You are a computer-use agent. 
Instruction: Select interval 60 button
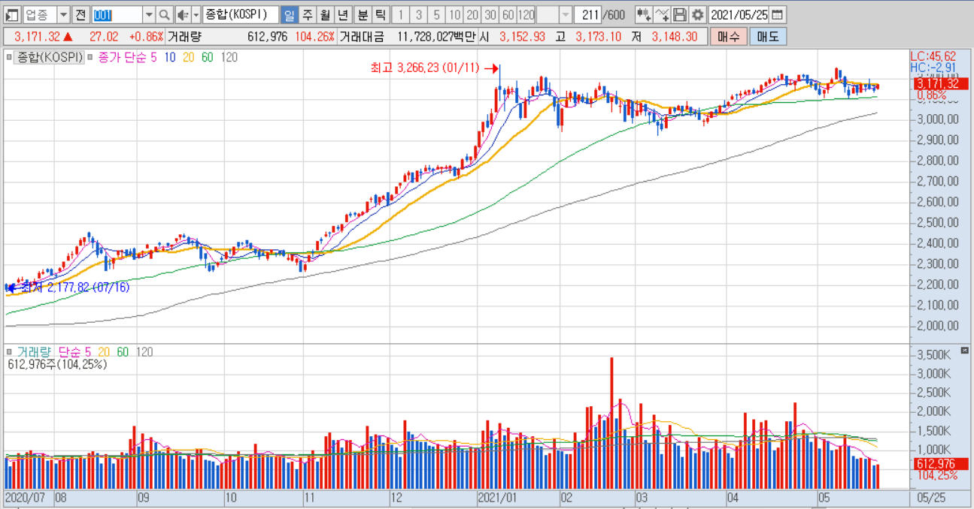point(508,14)
